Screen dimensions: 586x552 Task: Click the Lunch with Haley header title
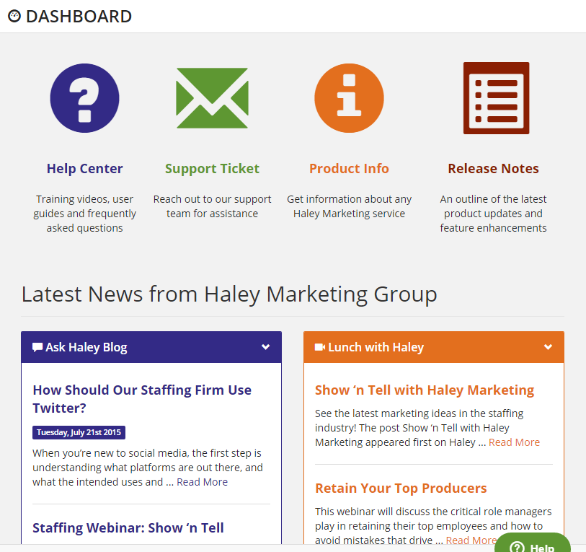(376, 347)
